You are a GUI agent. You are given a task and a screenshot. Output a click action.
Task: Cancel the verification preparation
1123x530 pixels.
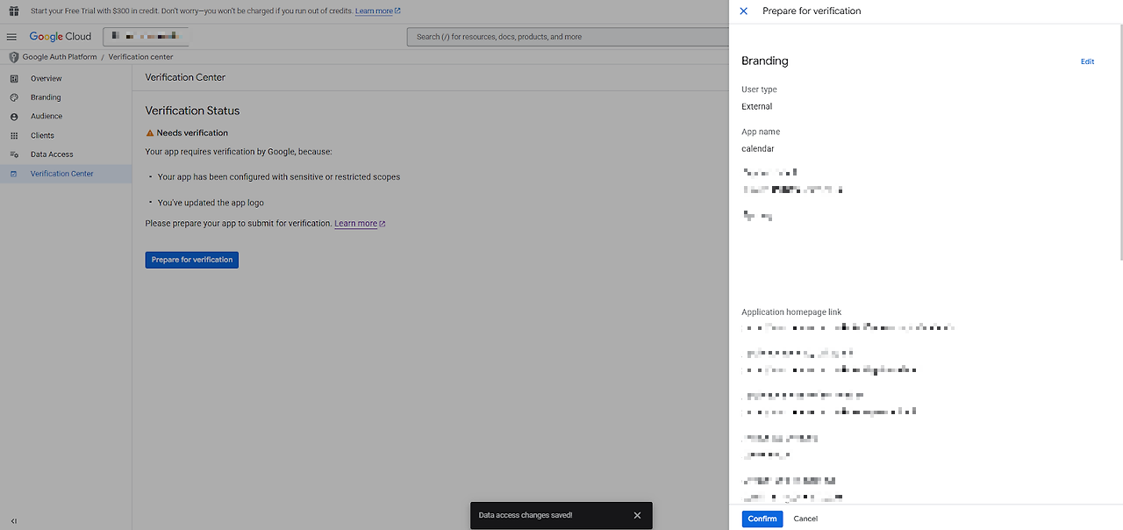click(x=805, y=519)
